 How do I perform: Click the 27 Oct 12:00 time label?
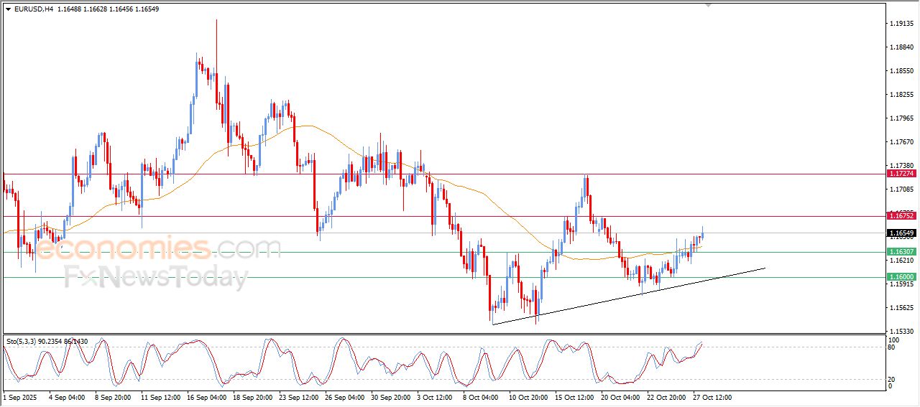(x=712, y=397)
